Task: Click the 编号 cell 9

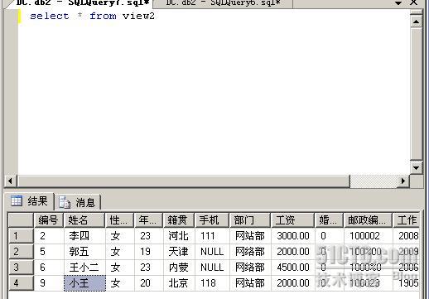Action: [x=49, y=283]
